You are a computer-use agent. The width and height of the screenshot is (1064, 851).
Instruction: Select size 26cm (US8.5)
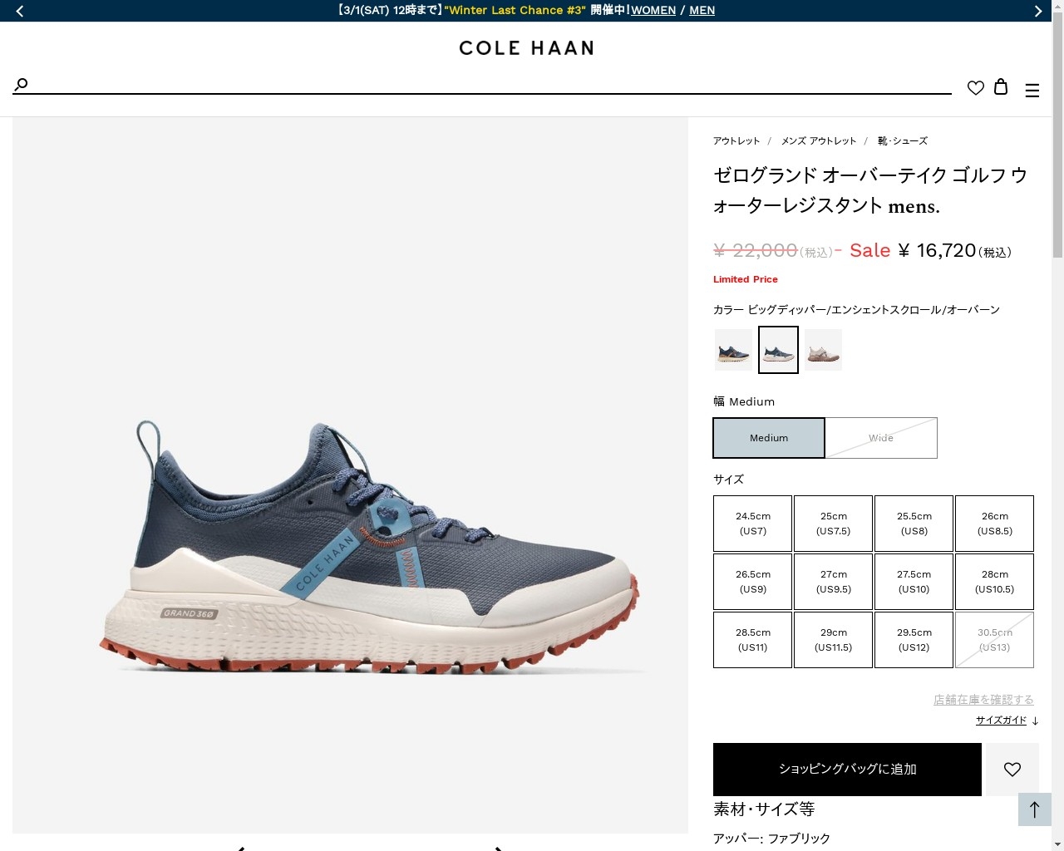(x=994, y=524)
